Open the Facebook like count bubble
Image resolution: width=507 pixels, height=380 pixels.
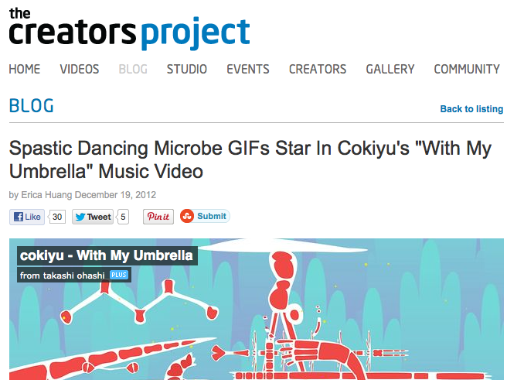pyautogui.click(x=57, y=217)
